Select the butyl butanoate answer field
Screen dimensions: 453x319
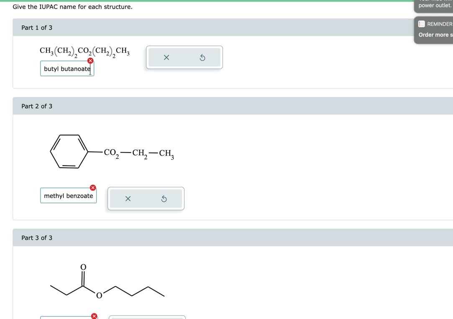[x=67, y=69]
